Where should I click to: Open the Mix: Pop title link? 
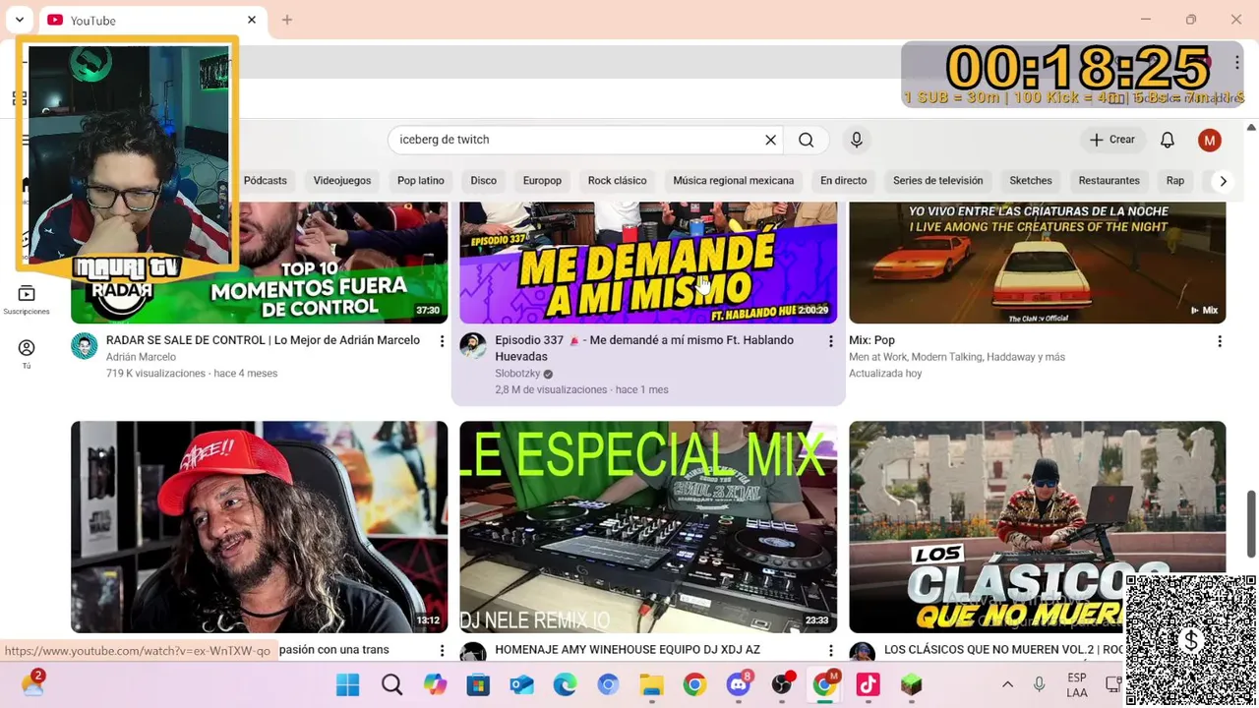pos(871,340)
